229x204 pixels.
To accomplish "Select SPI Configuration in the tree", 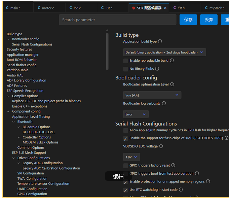I will [x=31, y=173].
